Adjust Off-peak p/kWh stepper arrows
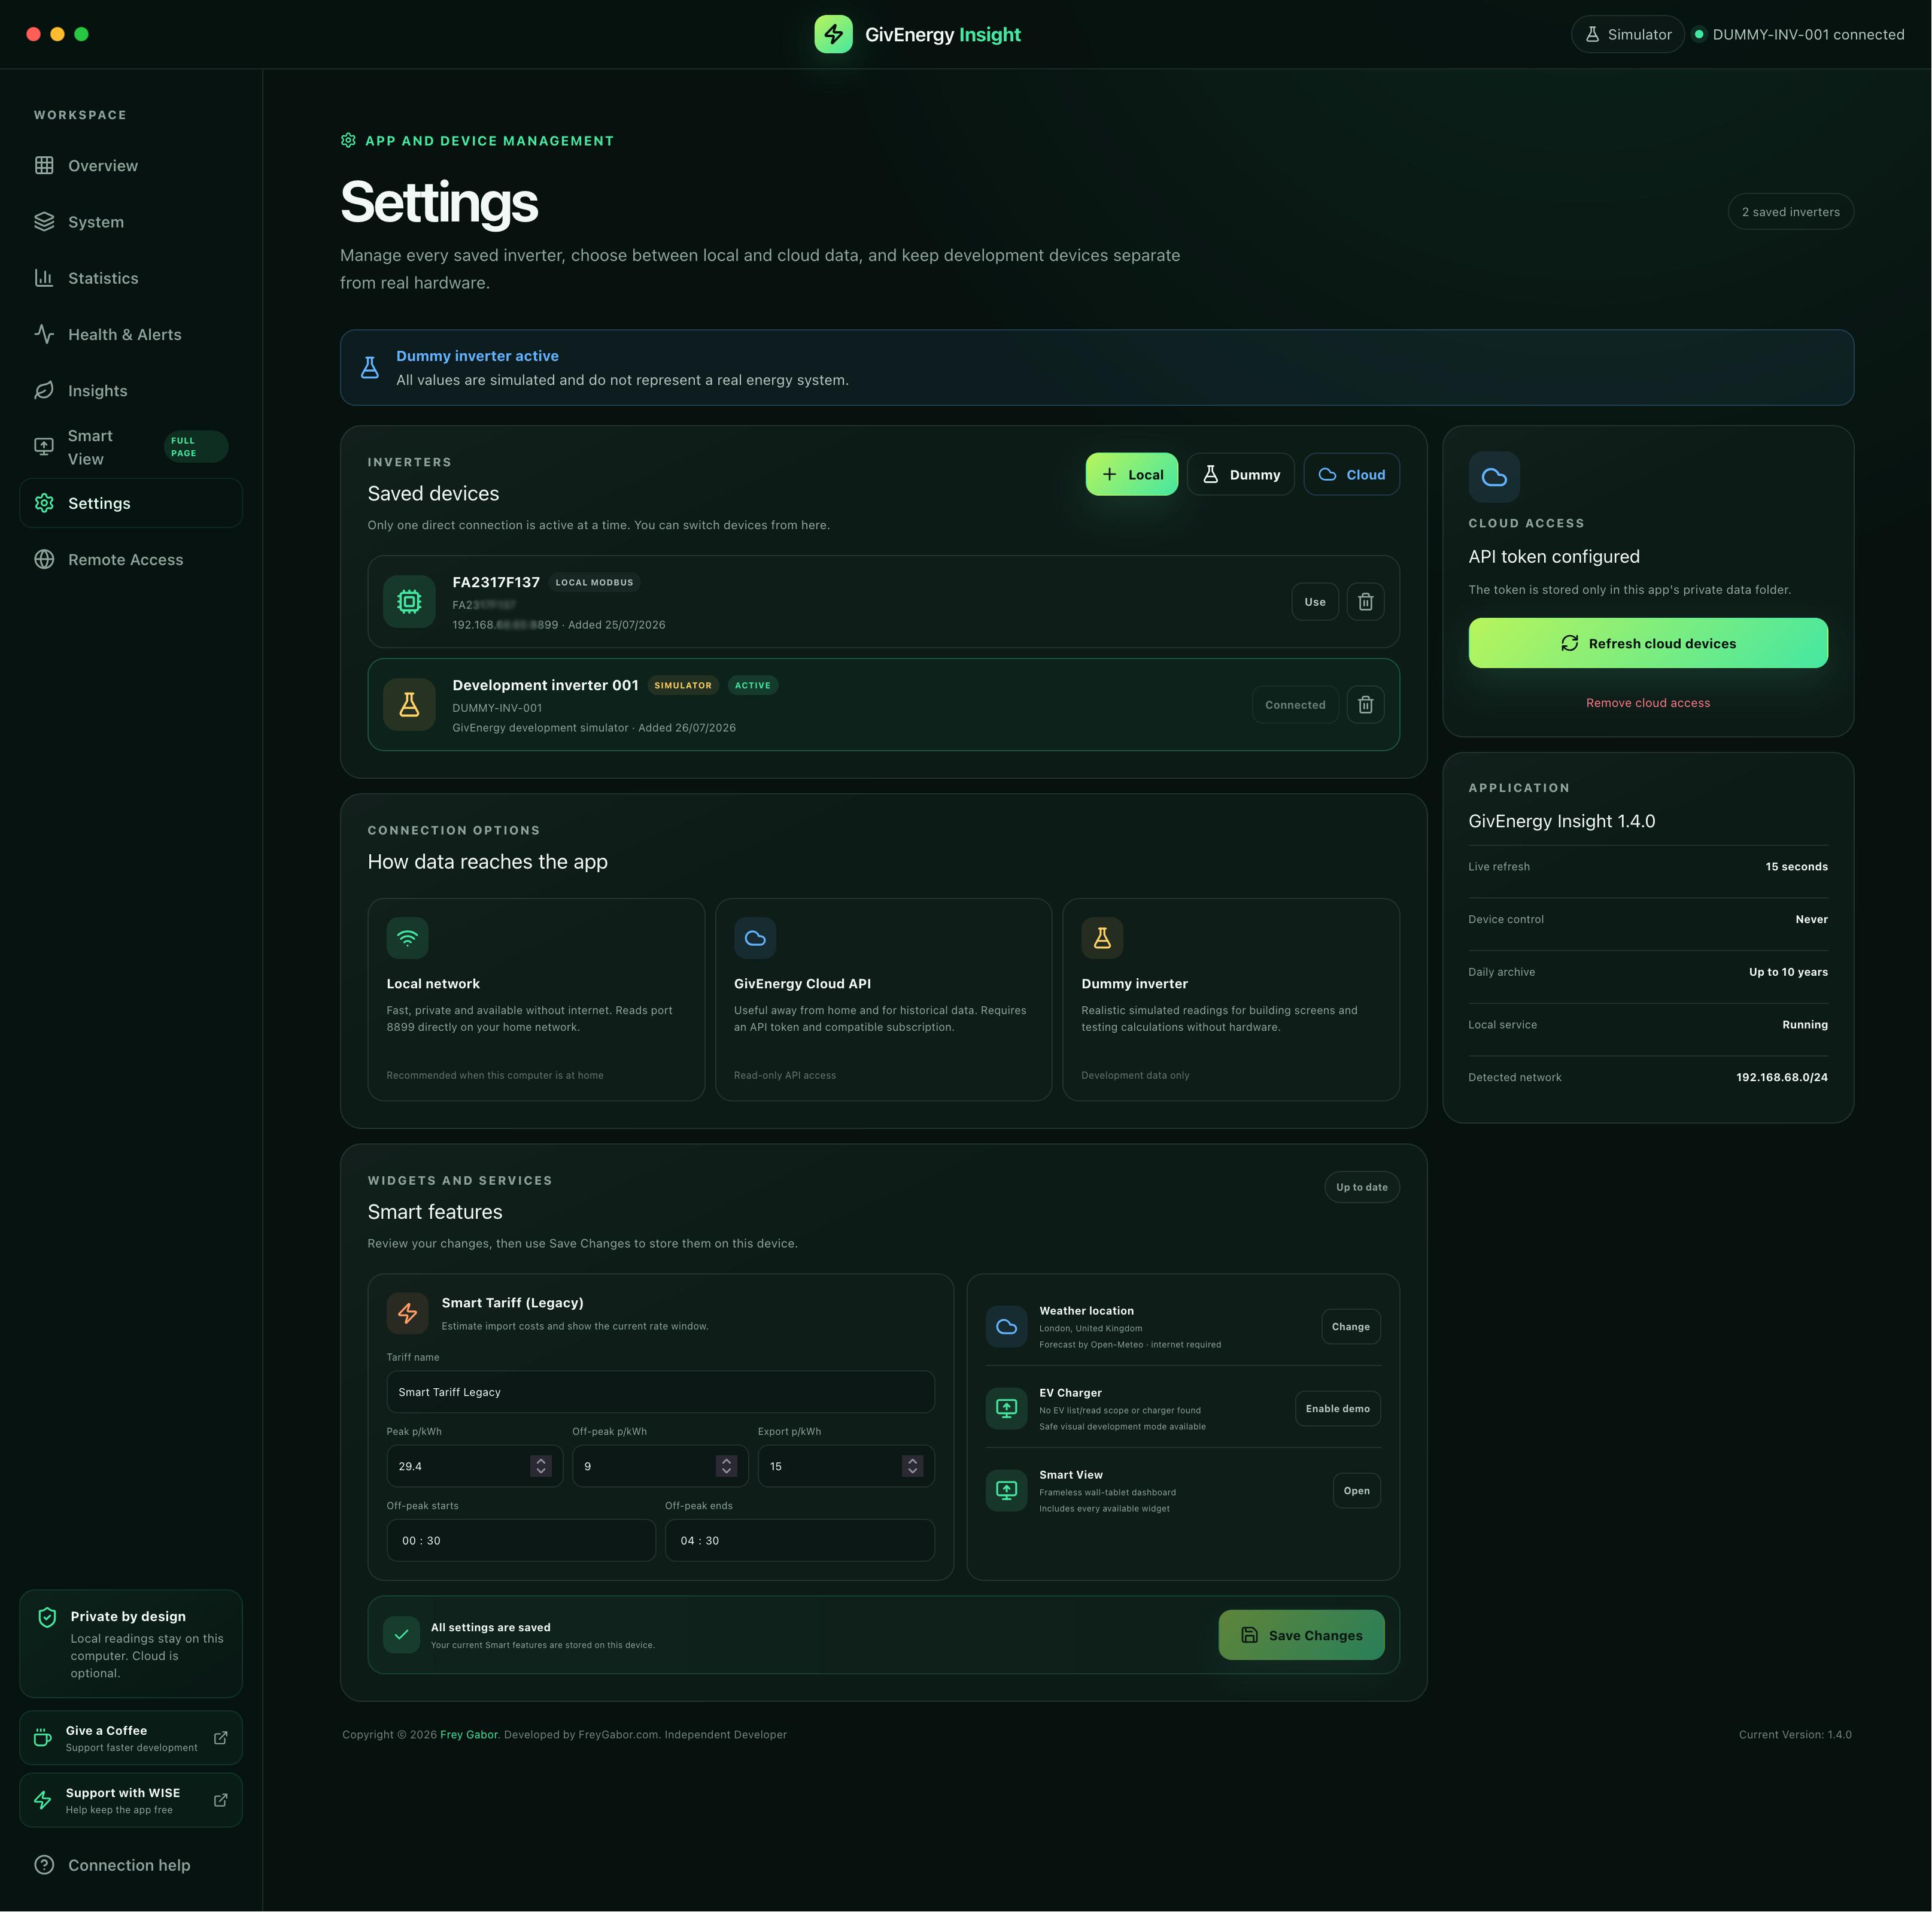Screen dimensions: 1932x1912 [x=727, y=1466]
